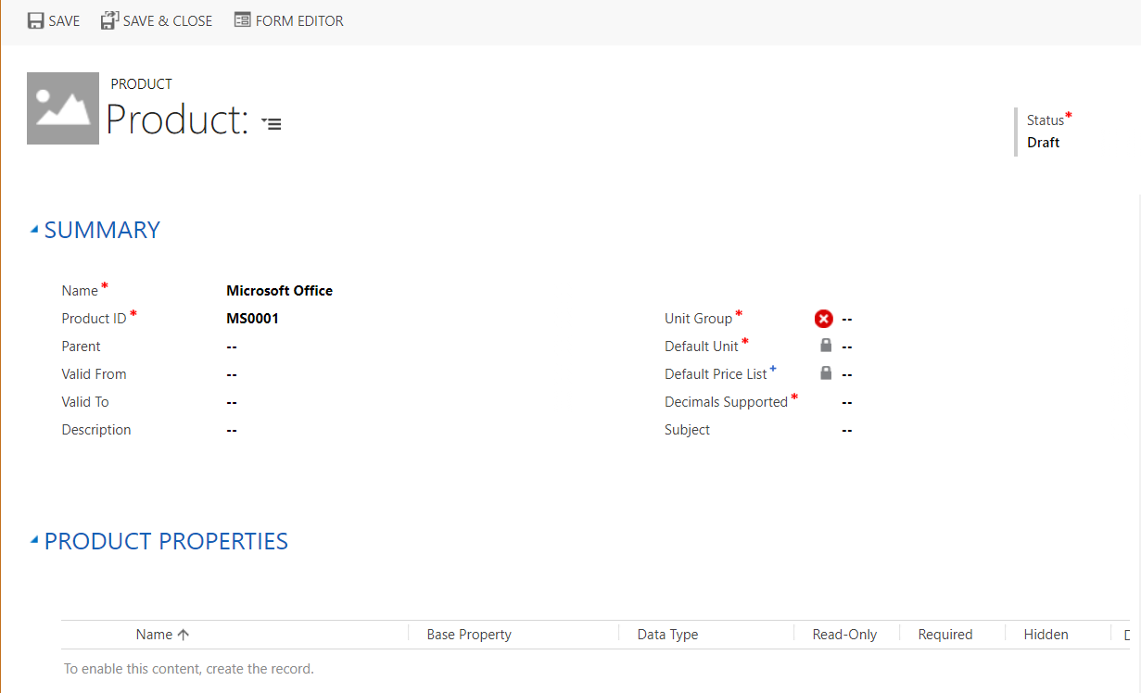Screen dimensions: 1141x693
Task: Open the product form selector dropdown
Action: 272,123
